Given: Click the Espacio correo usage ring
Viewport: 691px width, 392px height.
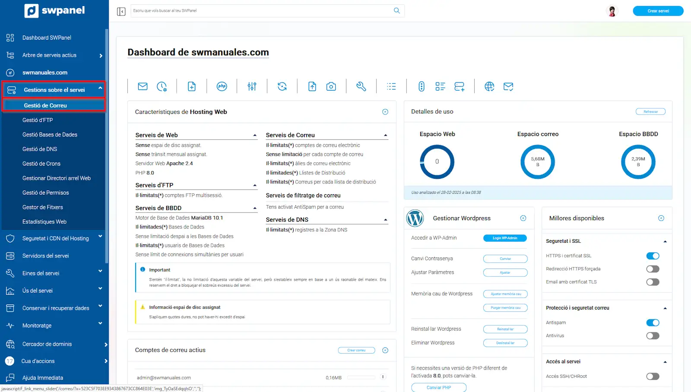Looking at the screenshot, I should [538, 162].
